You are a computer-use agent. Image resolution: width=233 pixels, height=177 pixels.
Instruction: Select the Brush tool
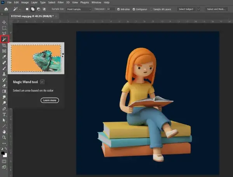[4, 68]
